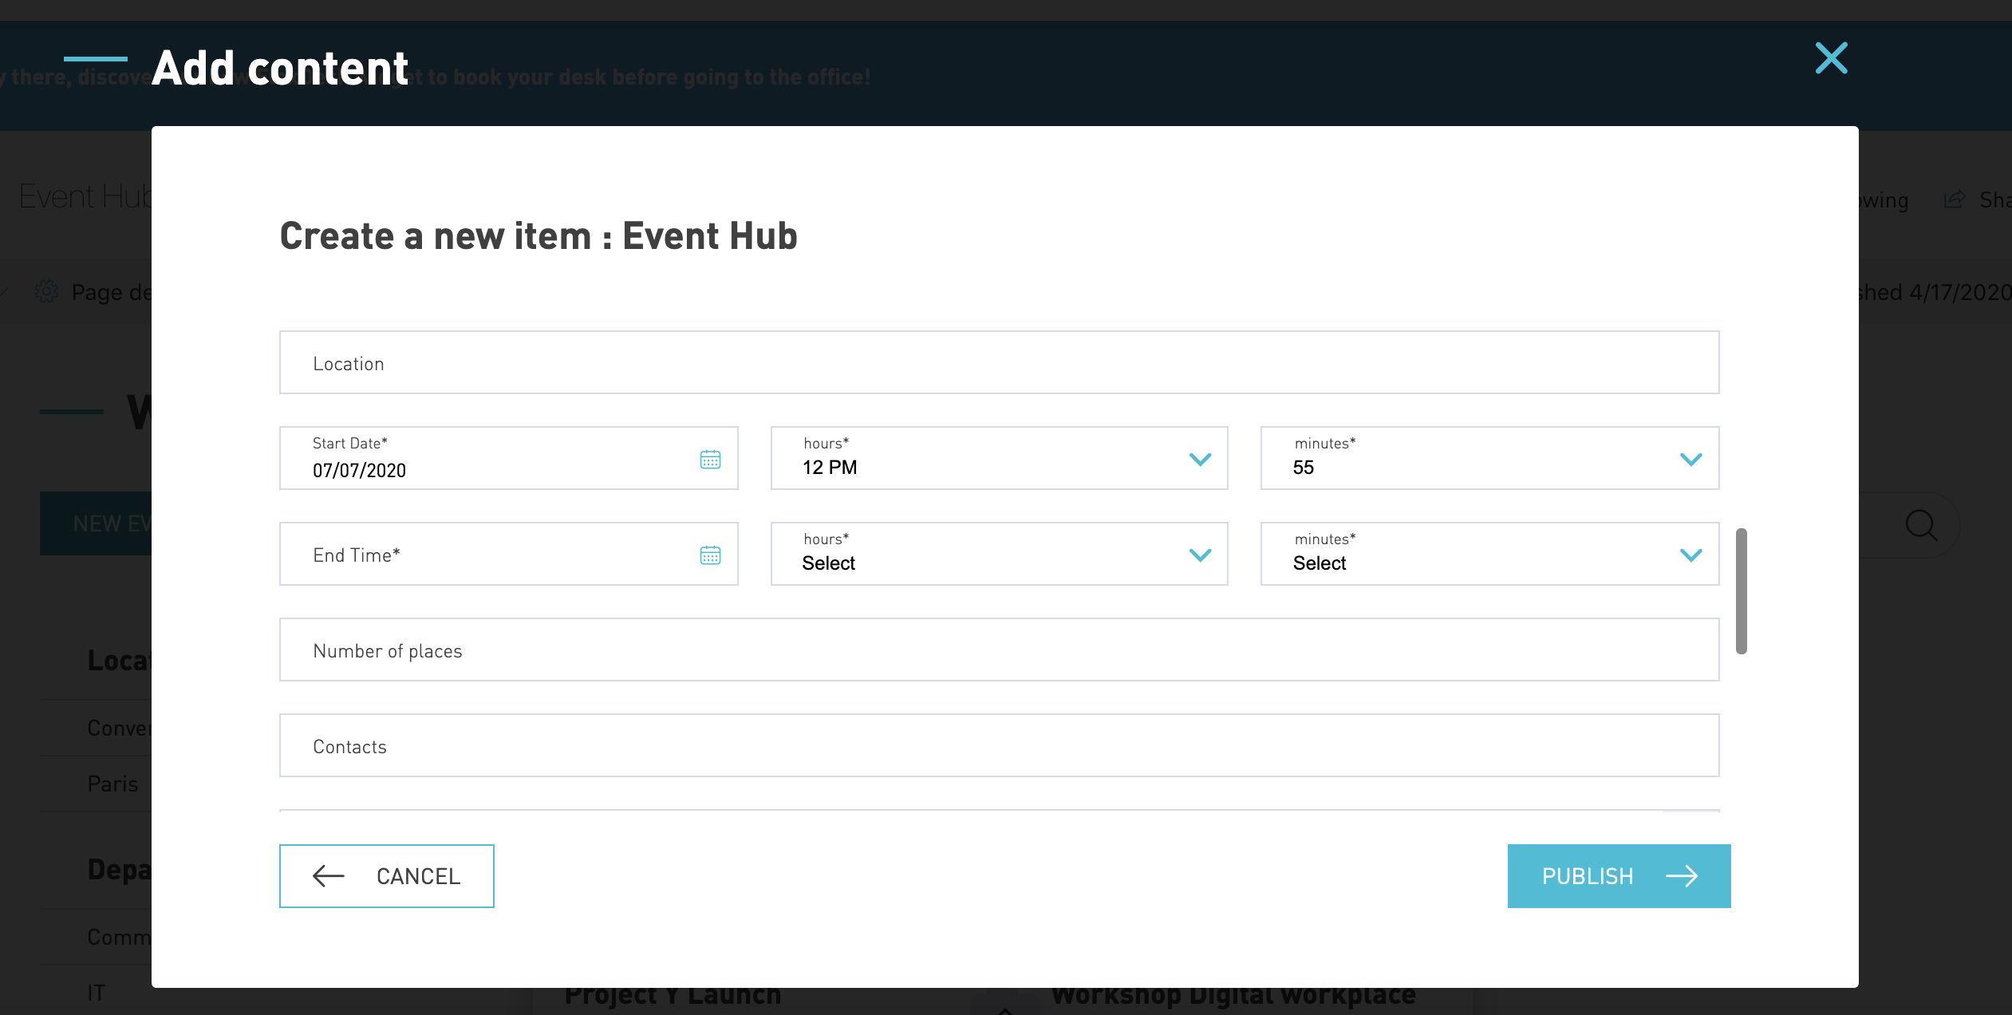2012x1015 pixels.
Task: Click the Location input field
Action: point(999,362)
